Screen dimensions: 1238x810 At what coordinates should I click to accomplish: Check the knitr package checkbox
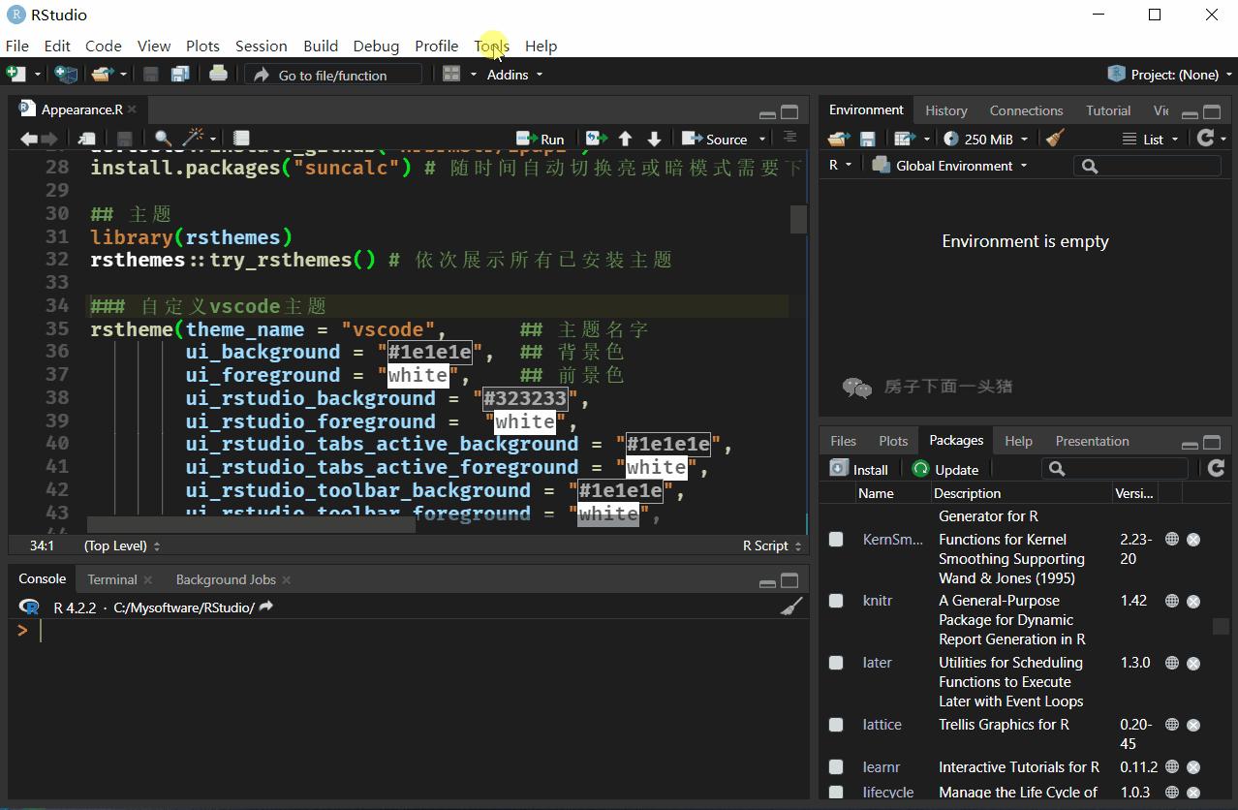pos(836,601)
